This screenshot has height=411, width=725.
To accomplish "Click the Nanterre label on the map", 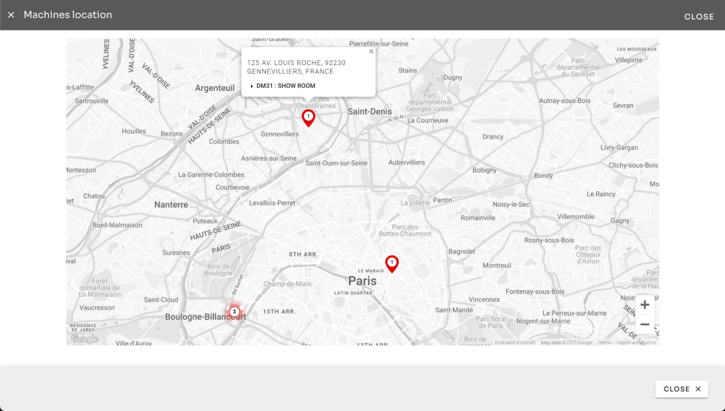I will click(x=171, y=204).
